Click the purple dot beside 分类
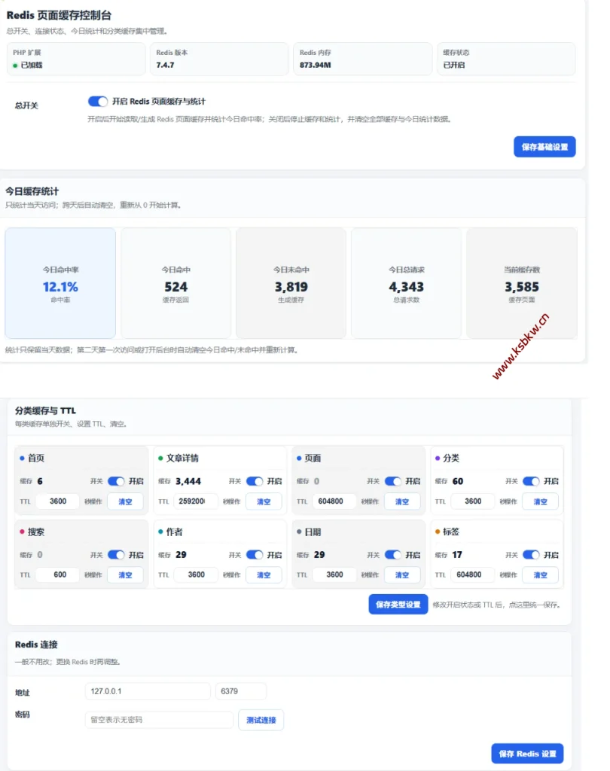 (x=438, y=459)
